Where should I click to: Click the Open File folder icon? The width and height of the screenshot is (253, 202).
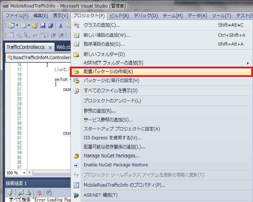(35, 25)
